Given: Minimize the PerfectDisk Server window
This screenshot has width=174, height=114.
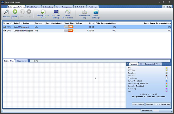Looking at the screenshot, I should [x=159, y=2].
